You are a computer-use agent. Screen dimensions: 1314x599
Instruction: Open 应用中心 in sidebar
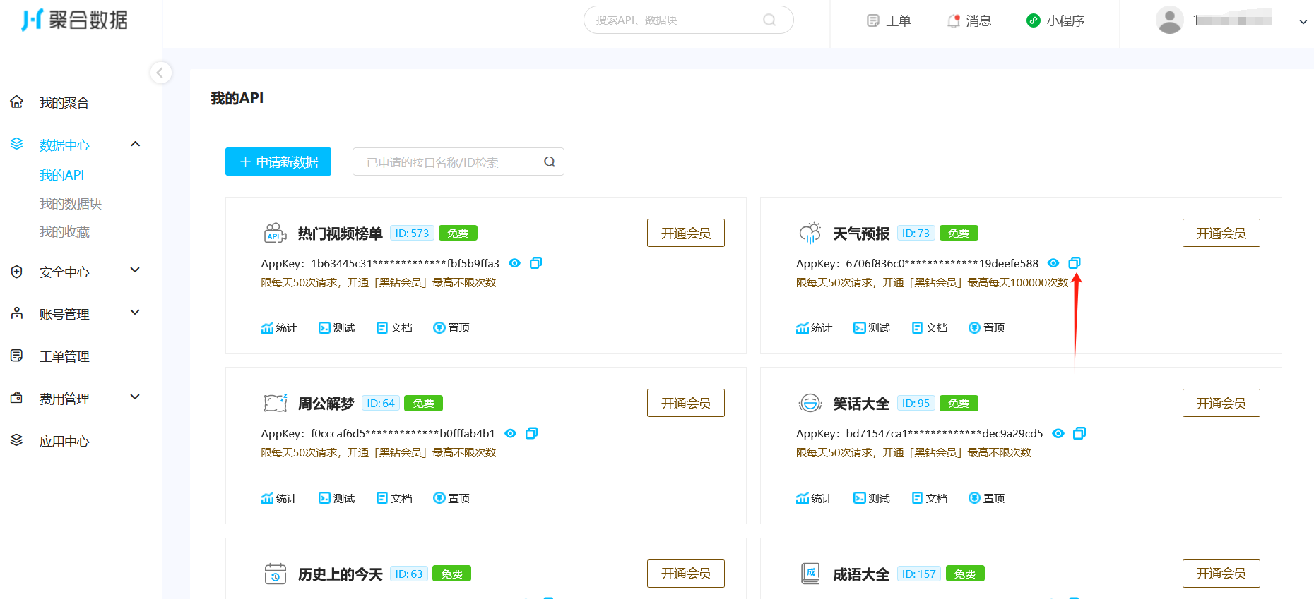click(x=64, y=441)
